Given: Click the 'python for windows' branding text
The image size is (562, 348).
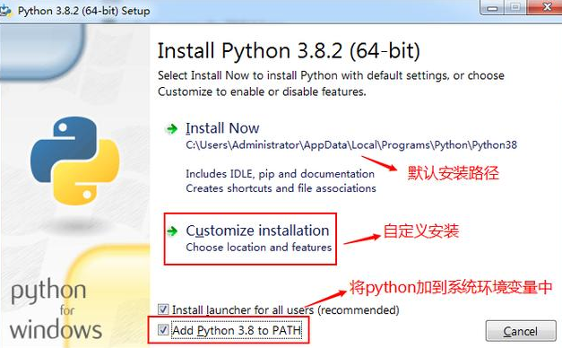Looking at the screenshot, I should tap(56, 310).
